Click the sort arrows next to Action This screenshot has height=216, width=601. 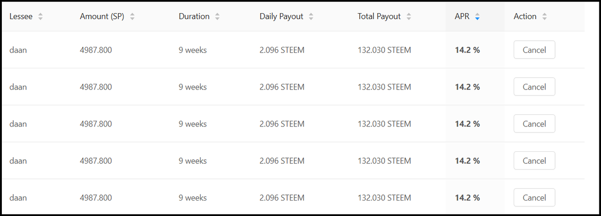(x=545, y=16)
